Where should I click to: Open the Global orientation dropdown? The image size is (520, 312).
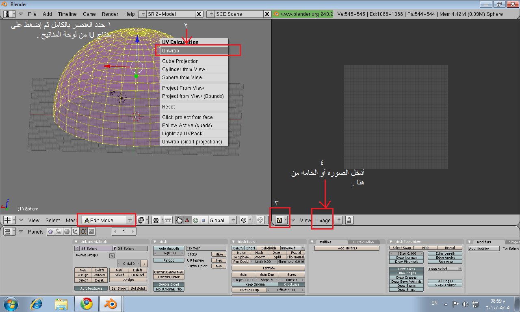click(x=222, y=220)
